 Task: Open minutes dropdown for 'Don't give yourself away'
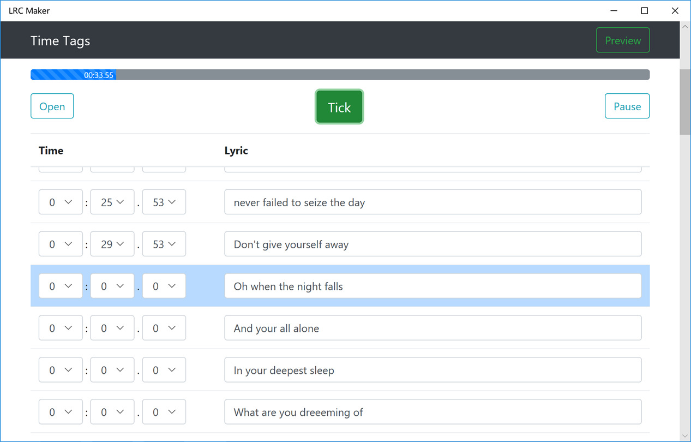61,244
